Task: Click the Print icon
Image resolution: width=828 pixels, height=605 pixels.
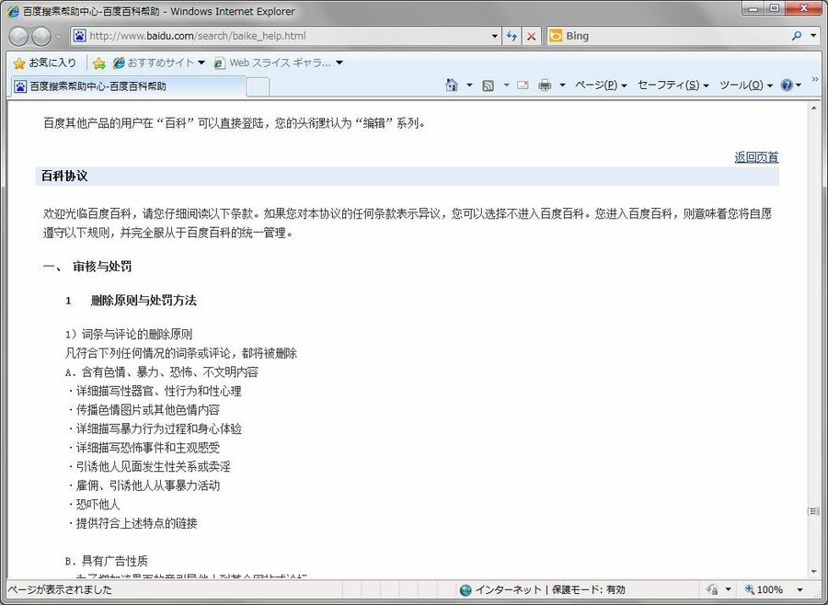Action: 545,86
